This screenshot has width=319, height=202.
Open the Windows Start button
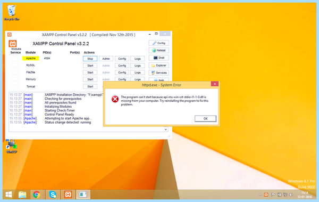(9, 195)
